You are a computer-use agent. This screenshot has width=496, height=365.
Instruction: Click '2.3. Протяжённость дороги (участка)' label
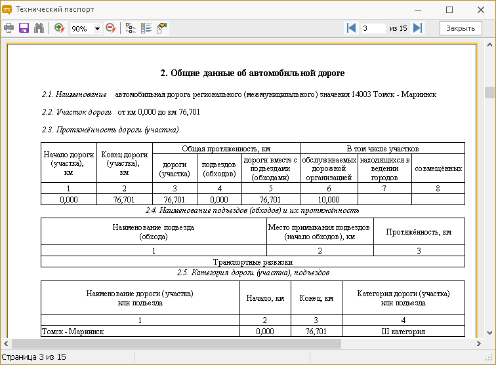110,130
